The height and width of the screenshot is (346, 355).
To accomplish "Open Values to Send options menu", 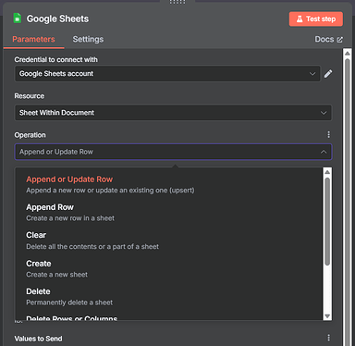I will coord(328,338).
